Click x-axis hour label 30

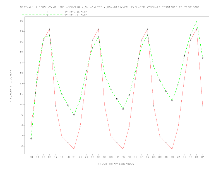point(92,157)
